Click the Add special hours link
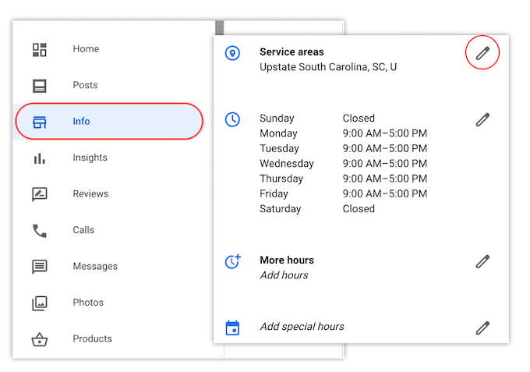This screenshot has width=530, height=372. (x=302, y=327)
